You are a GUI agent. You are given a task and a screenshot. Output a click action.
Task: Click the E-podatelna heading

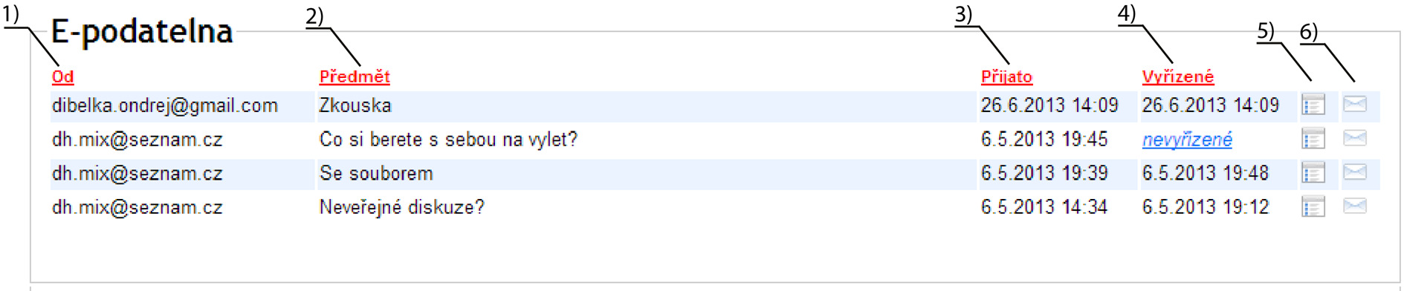point(142,32)
